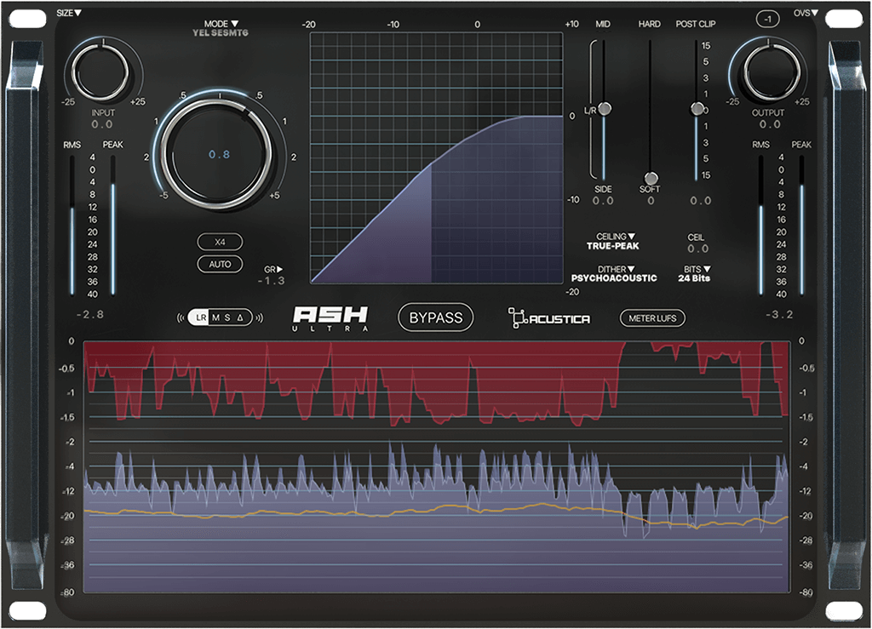Viewport: 872px width, 629px height.
Task: Select LR monitoring mode
Action: pyautogui.click(x=201, y=317)
